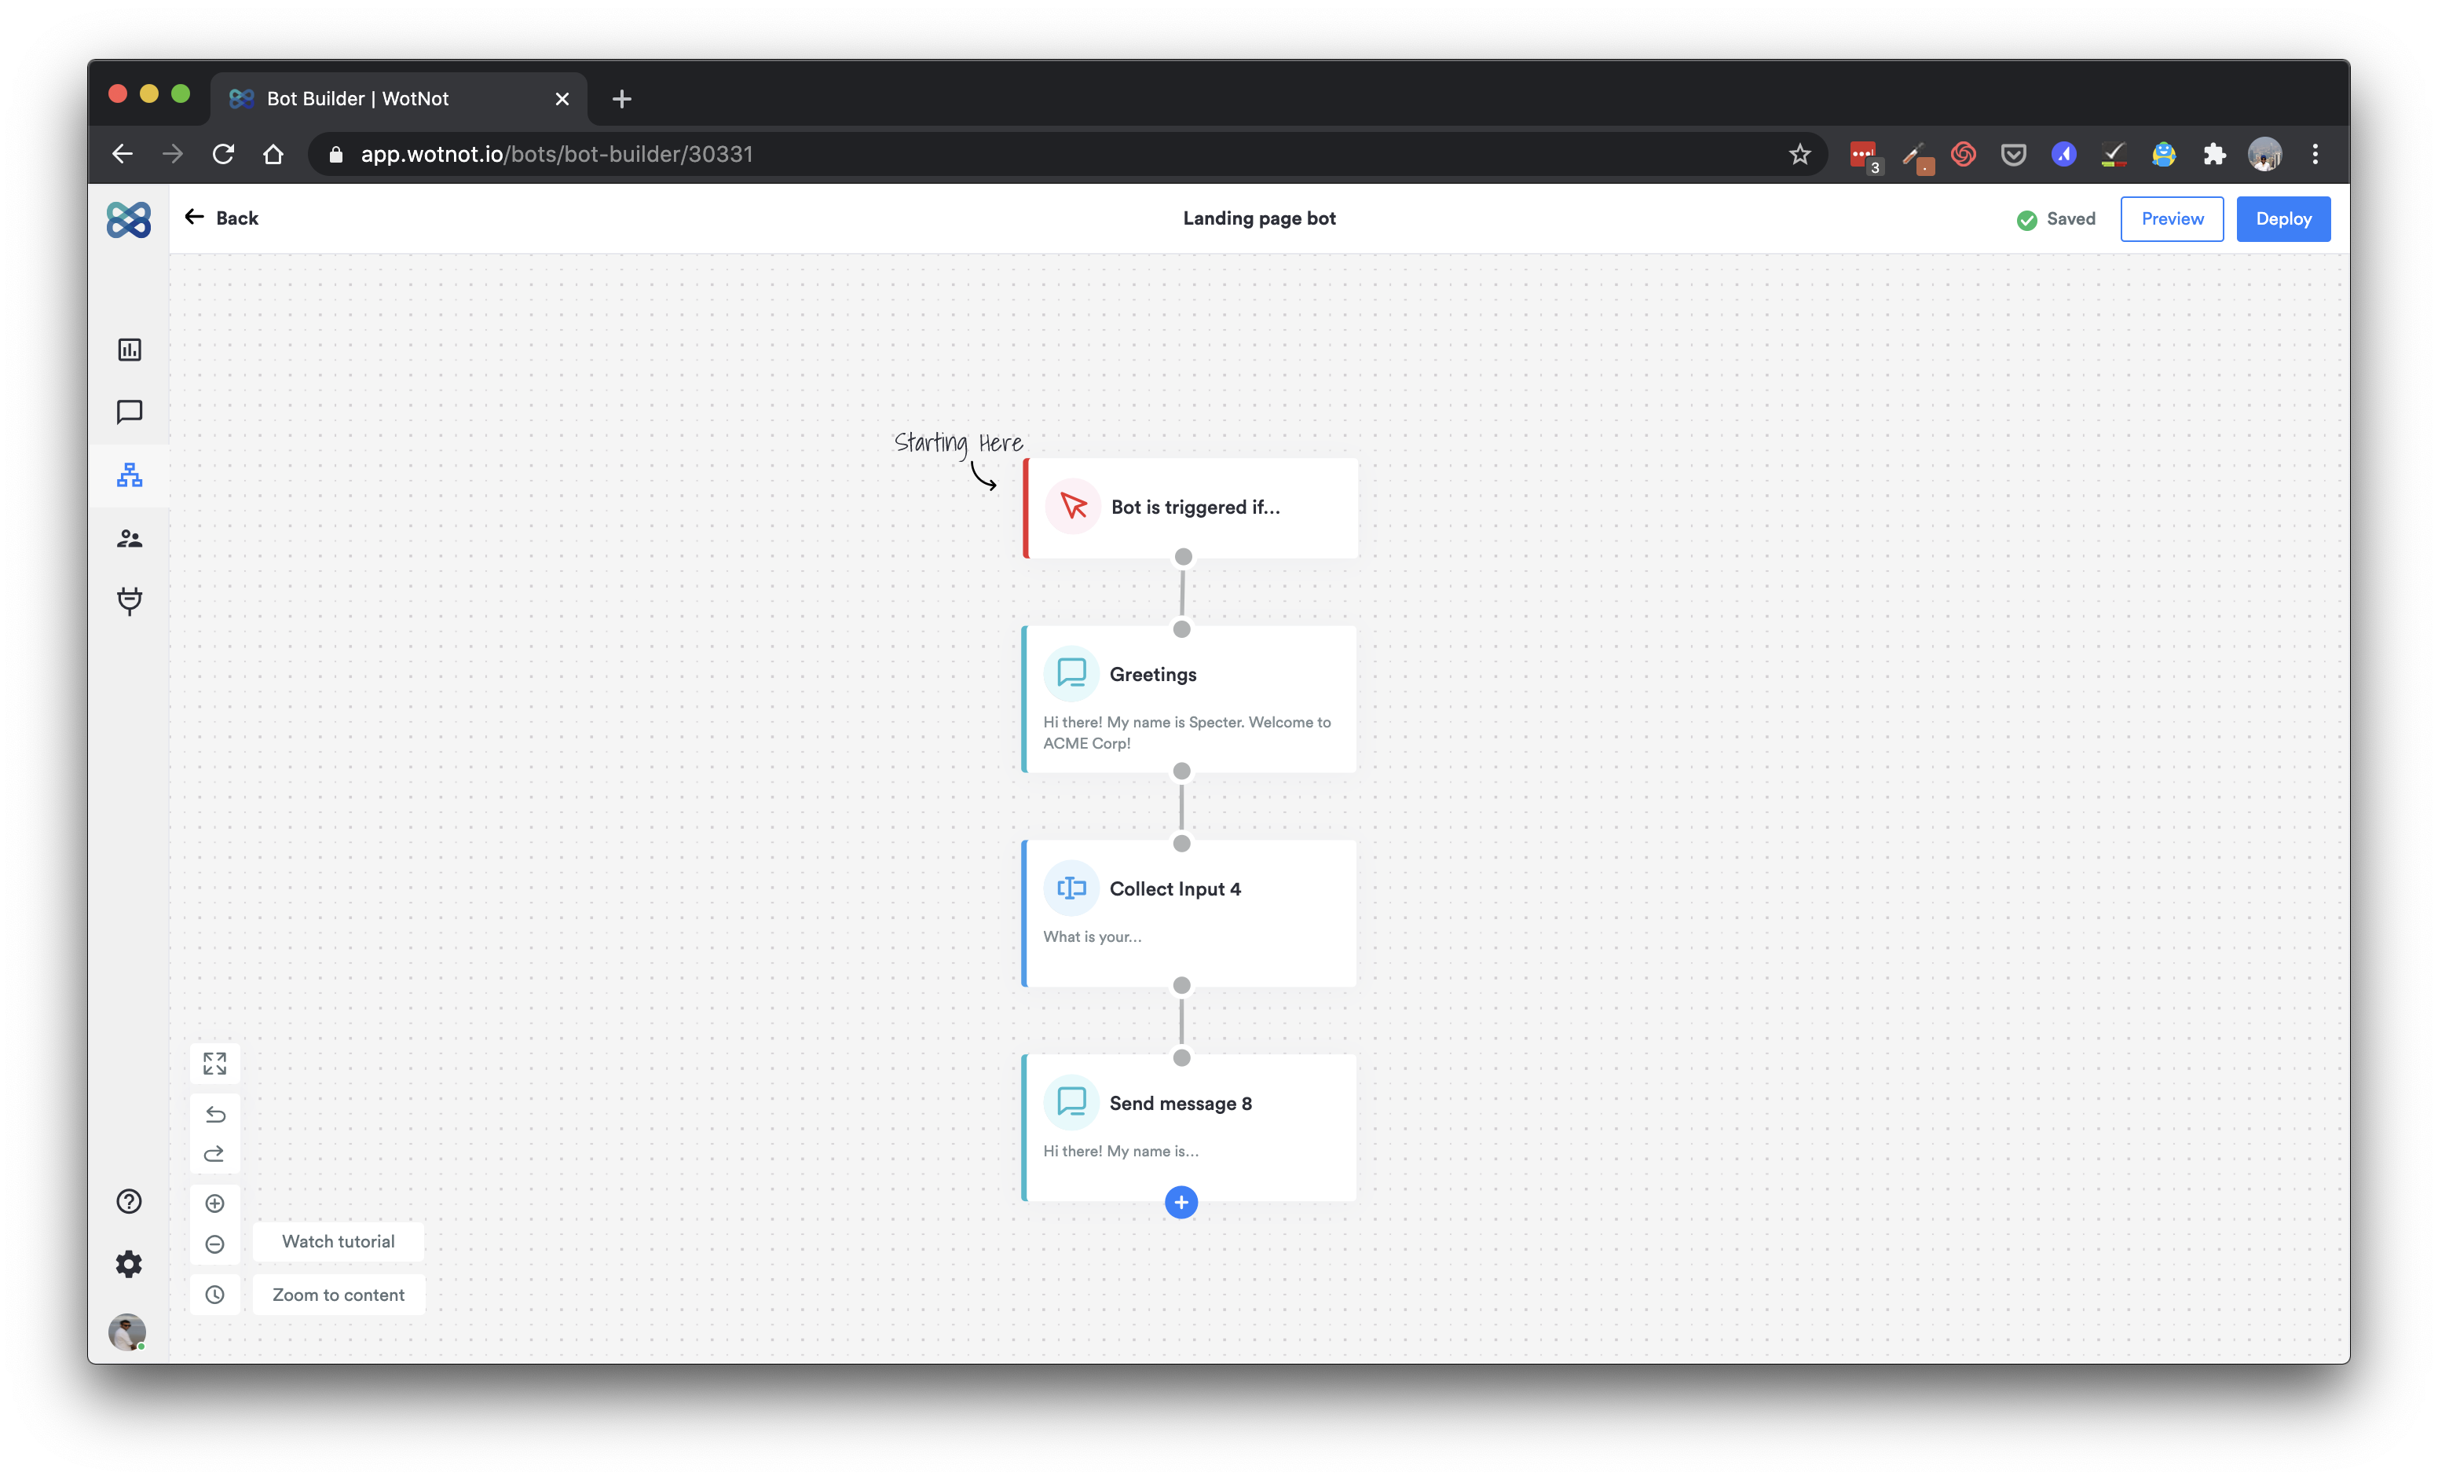Bookmark this page with the star icon

point(1799,154)
